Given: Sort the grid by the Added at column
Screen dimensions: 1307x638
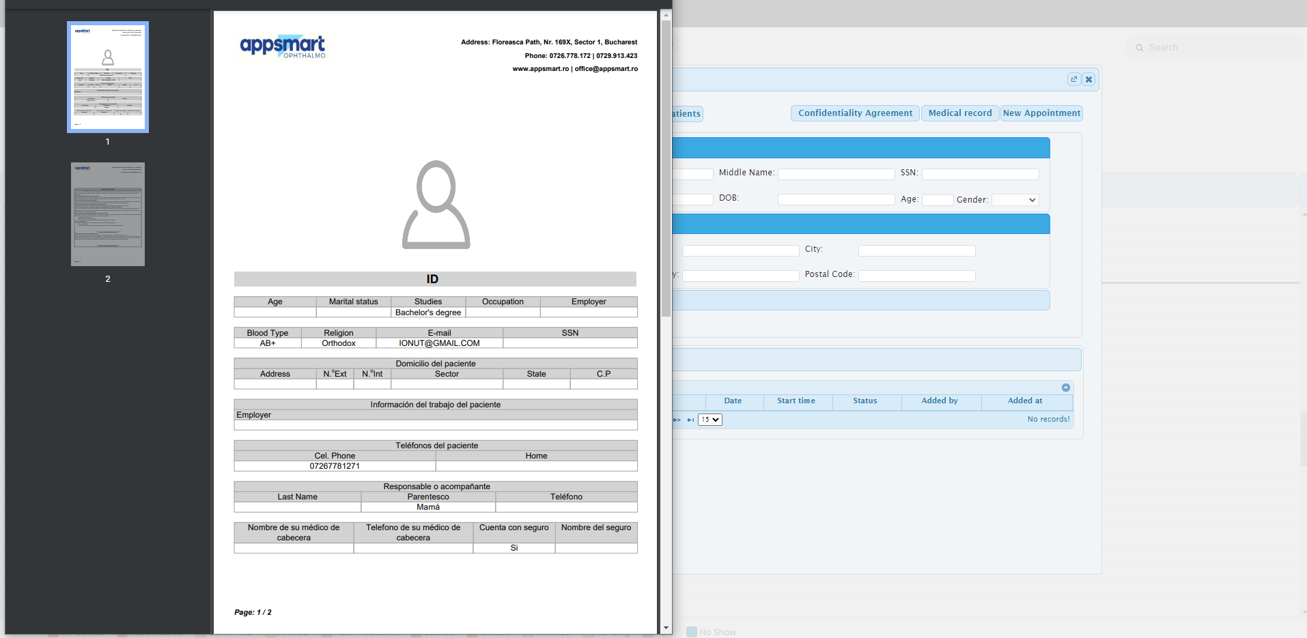Looking at the screenshot, I should pos(1026,401).
